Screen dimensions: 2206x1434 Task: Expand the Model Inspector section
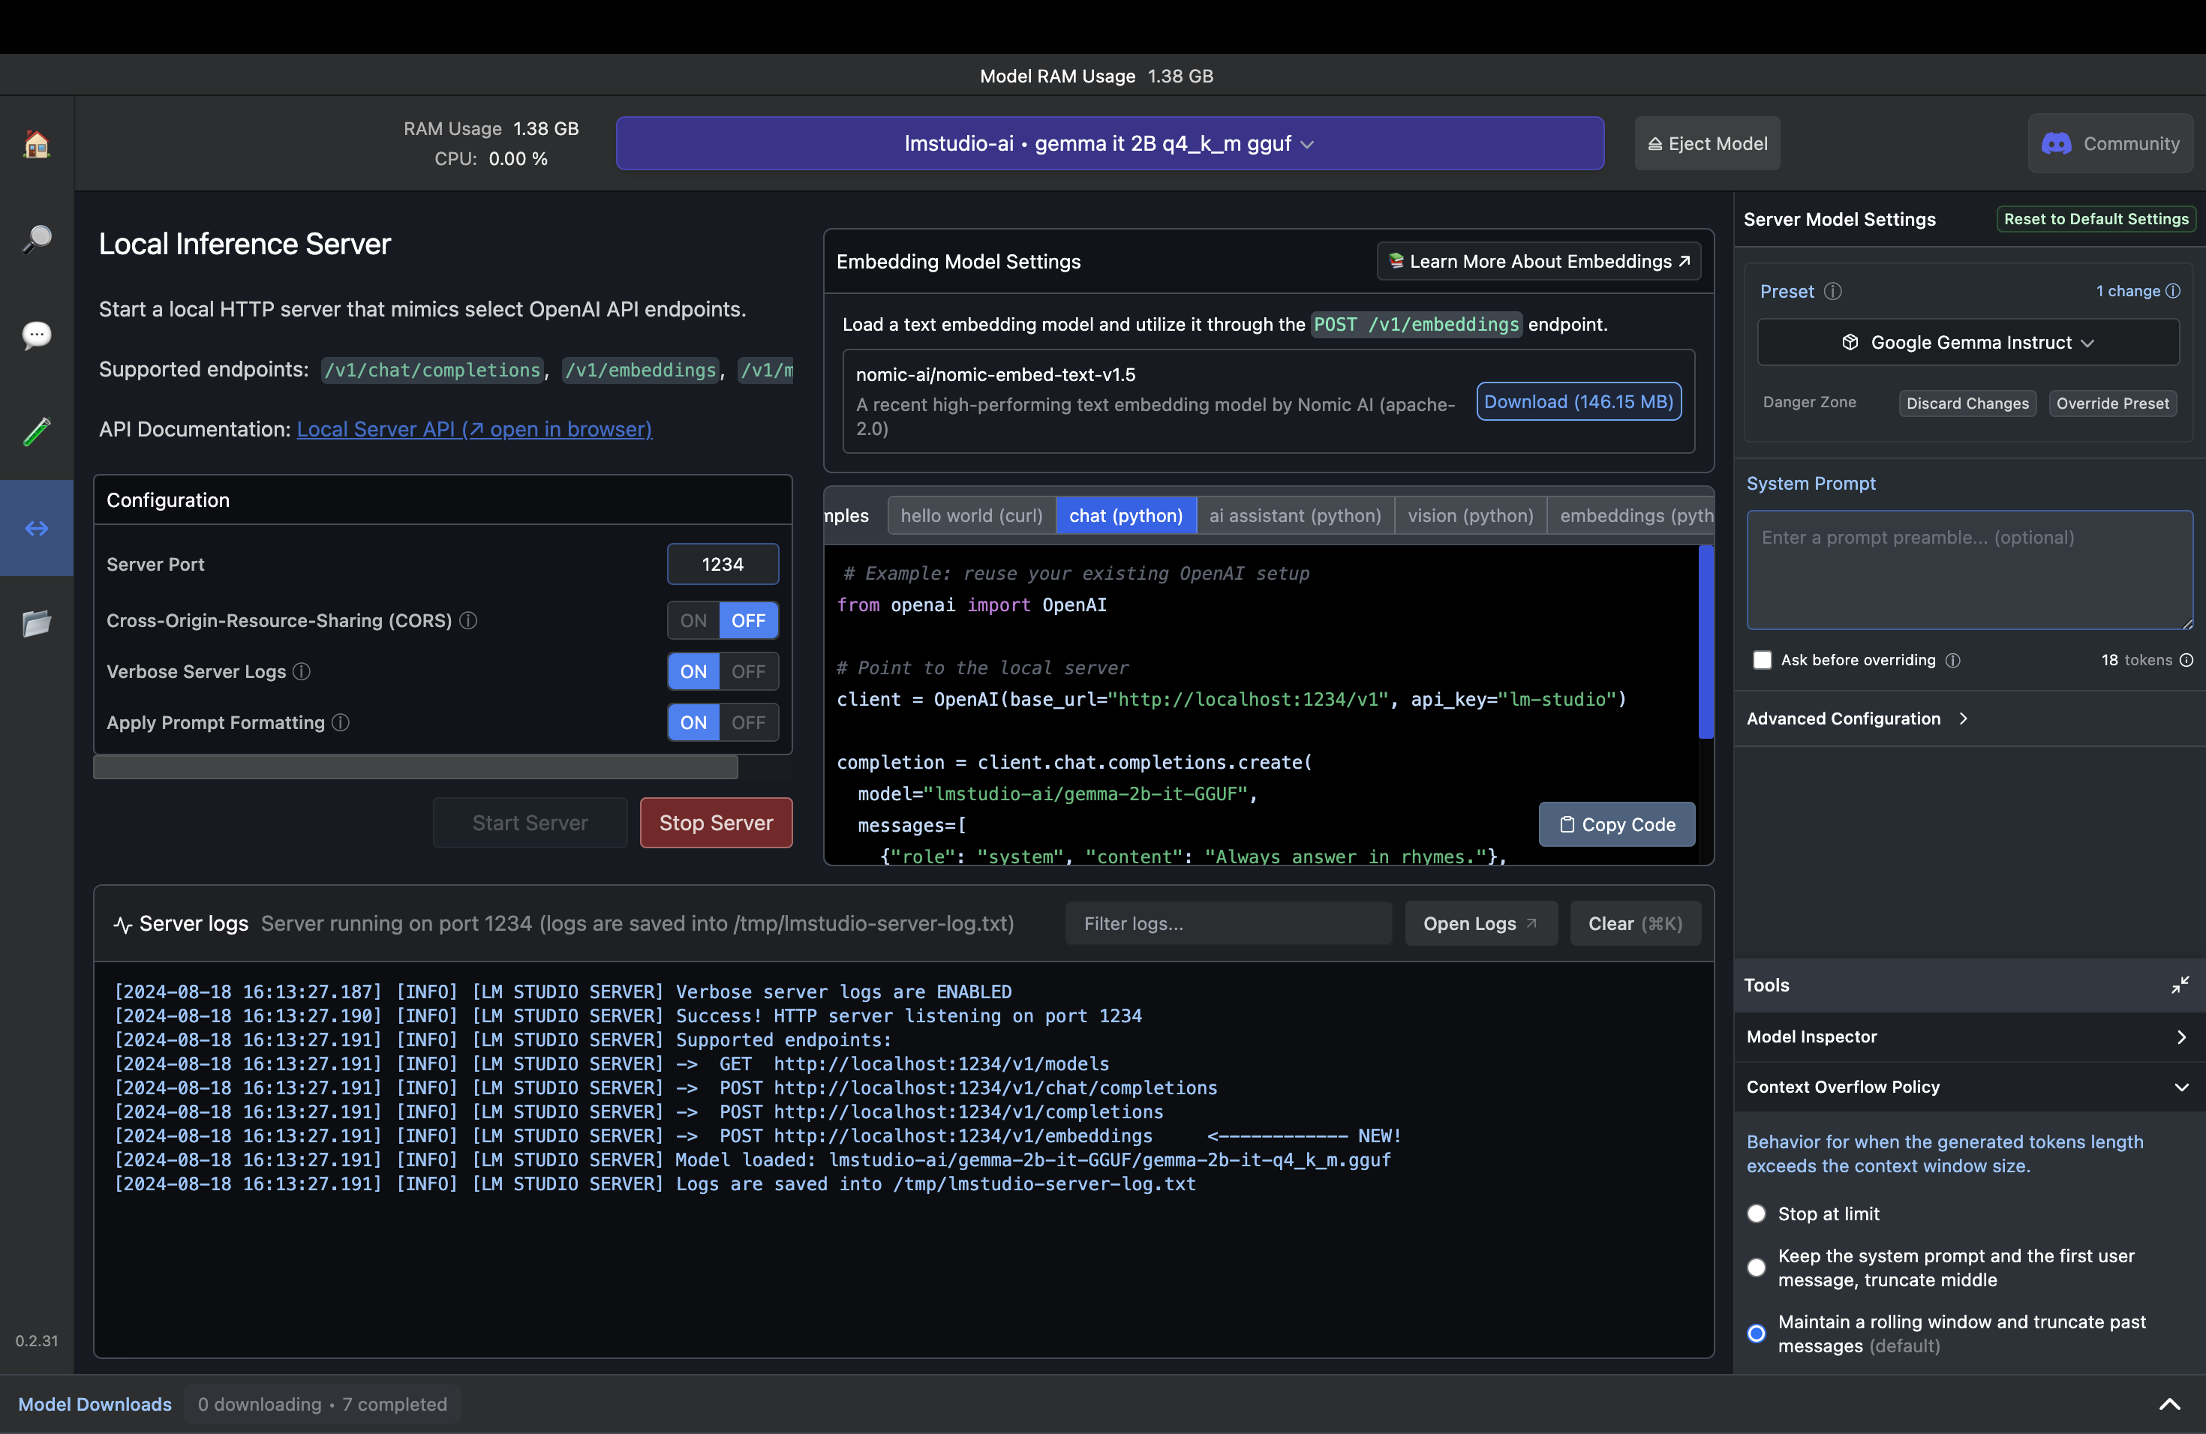point(1969,1036)
